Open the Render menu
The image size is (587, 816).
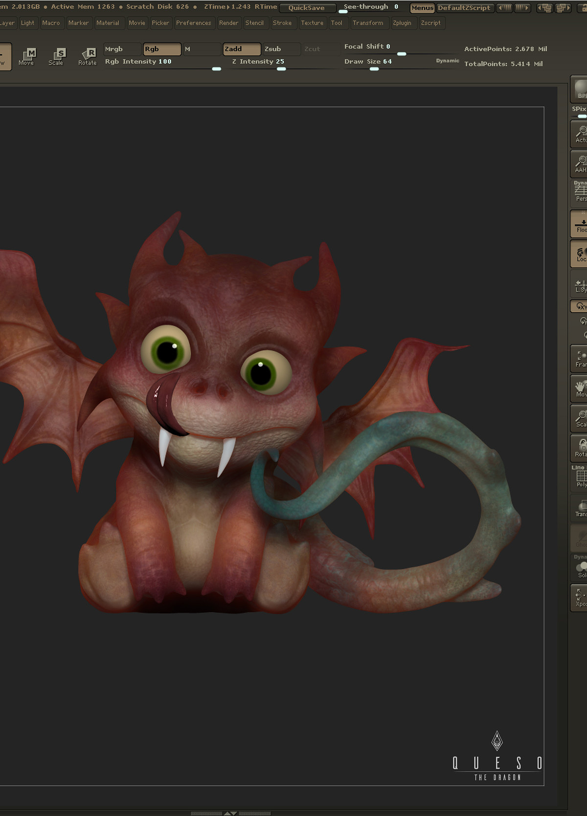[x=228, y=23]
